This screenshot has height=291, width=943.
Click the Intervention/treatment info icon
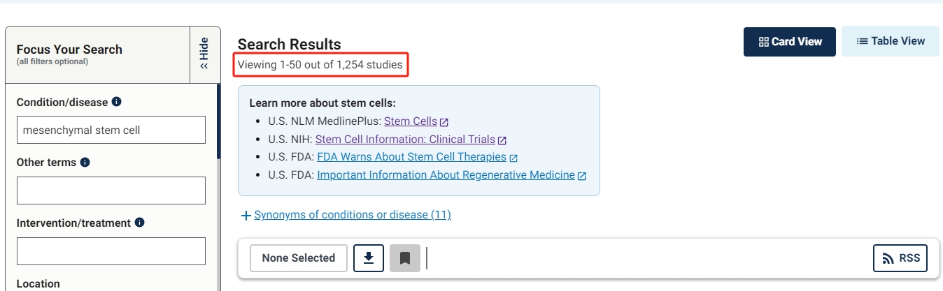coord(139,223)
